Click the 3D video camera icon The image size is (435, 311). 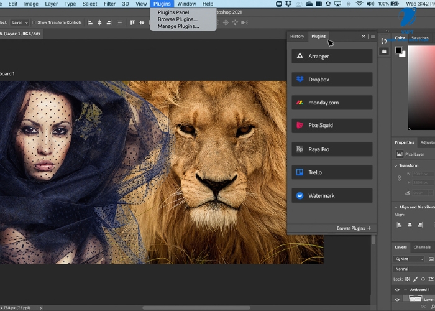tap(244, 22)
